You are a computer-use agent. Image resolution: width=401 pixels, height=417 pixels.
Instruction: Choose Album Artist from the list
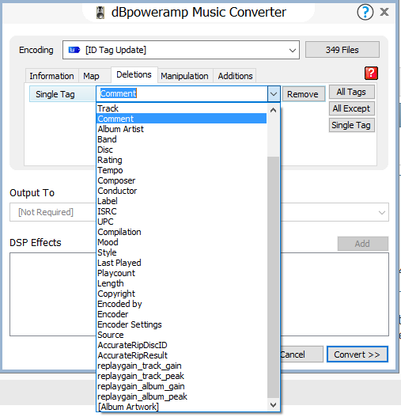pos(181,129)
